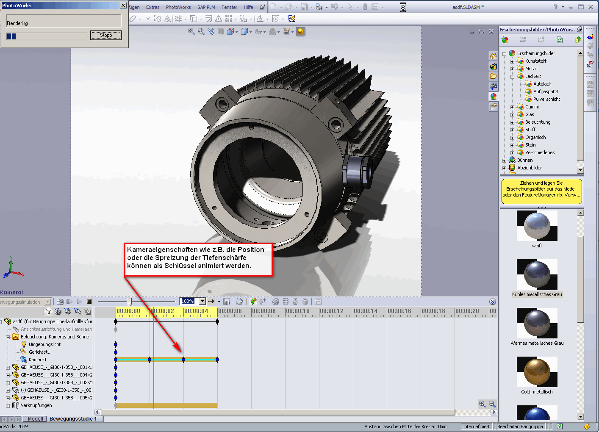Viewport: 599px width, 432px height.
Task: Click the calculate motion study icon
Action: tap(60, 302)
